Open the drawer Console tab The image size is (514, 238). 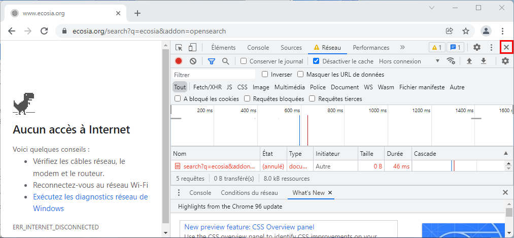[x=200, y=193]
